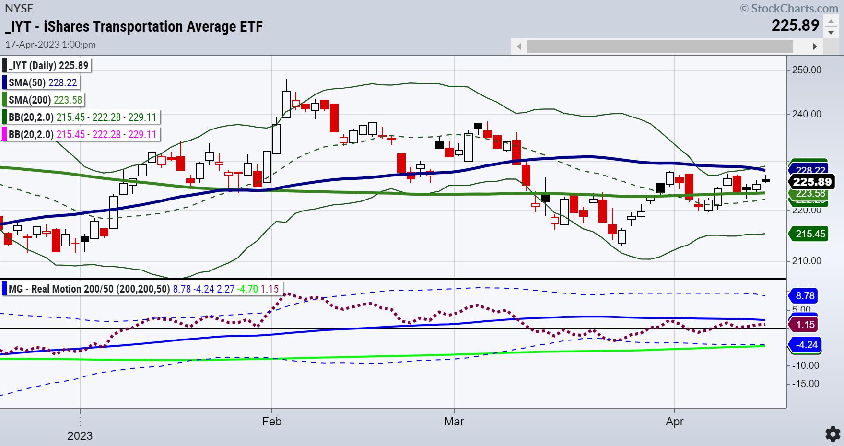Click the scroll right arrow above the chart
Screen dimensions: 844x446
coord(815,47)
